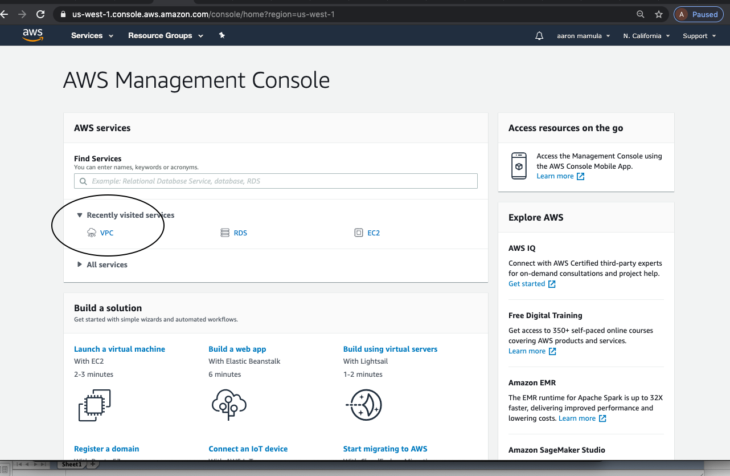Viewport: 730px width, 476px height.
Task: Collapse the Recently visited services section
Action: pyautogui.click(x=126, y=215)
